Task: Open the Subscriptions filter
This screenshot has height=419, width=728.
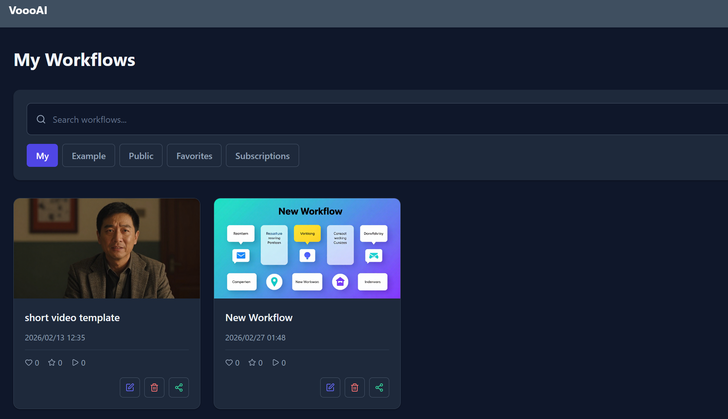Action: coord(262,155)
